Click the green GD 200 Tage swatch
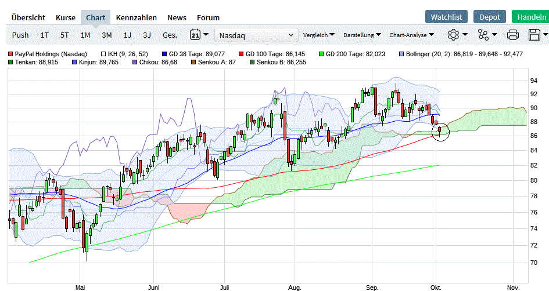Screen dimensions: 549x291 (321, 54)
